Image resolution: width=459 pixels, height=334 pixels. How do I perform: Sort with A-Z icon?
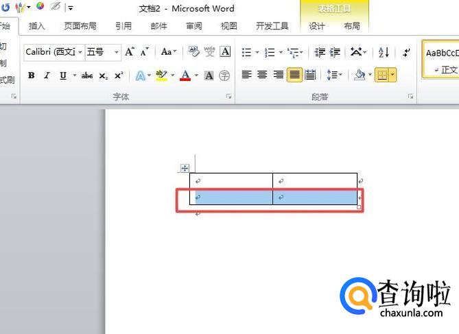tap(384, 52)
